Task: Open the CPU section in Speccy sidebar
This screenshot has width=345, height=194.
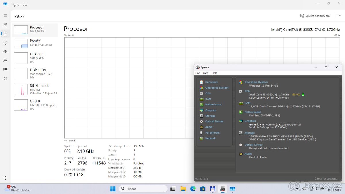Action: tap(208, 93)
